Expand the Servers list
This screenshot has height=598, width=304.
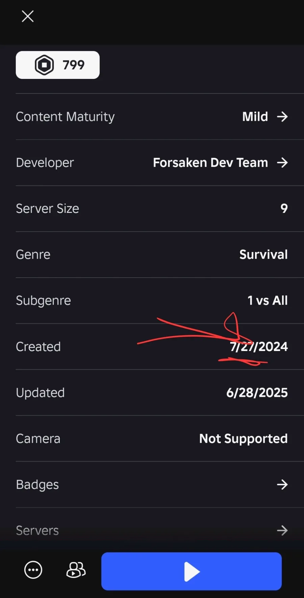tap(160, 530)
